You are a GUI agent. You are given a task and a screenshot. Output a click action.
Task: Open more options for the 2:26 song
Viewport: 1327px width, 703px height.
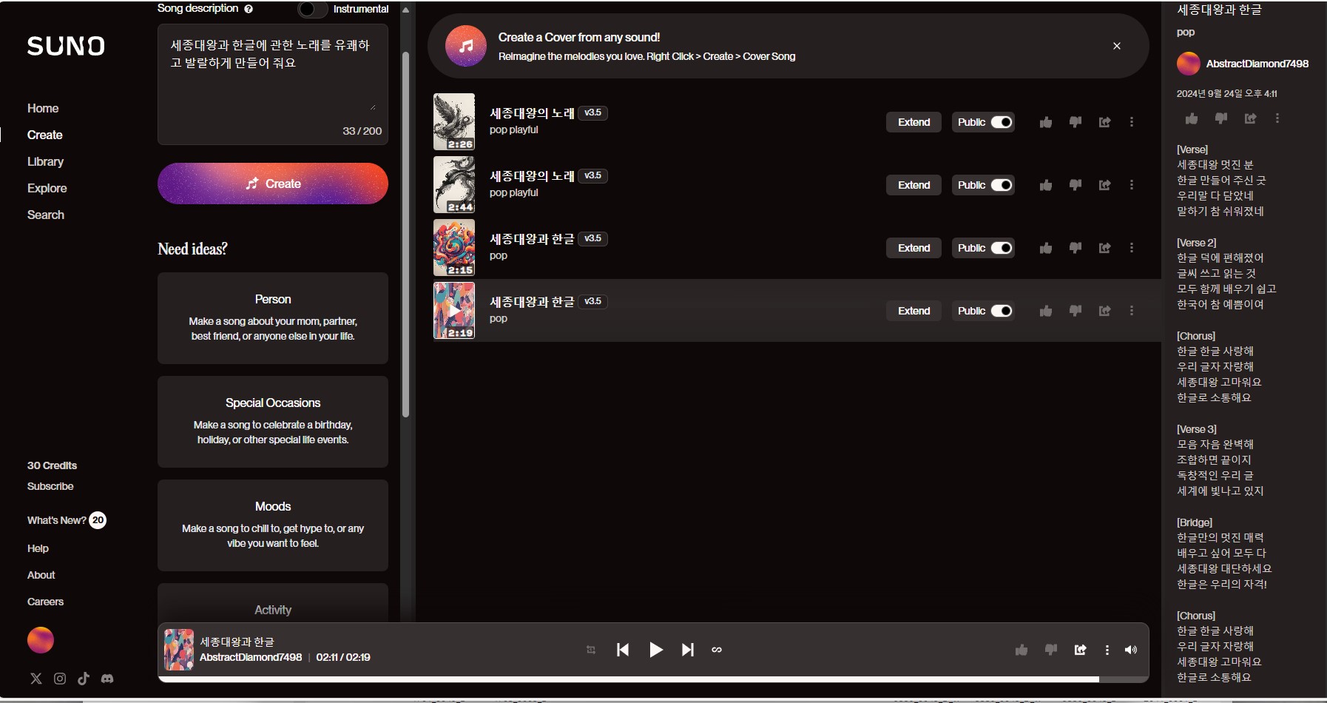[x=1131, y=122]
